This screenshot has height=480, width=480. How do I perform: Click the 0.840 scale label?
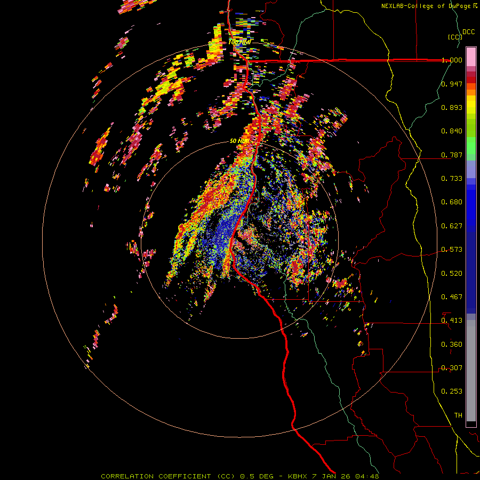click(x=452, y=131)
